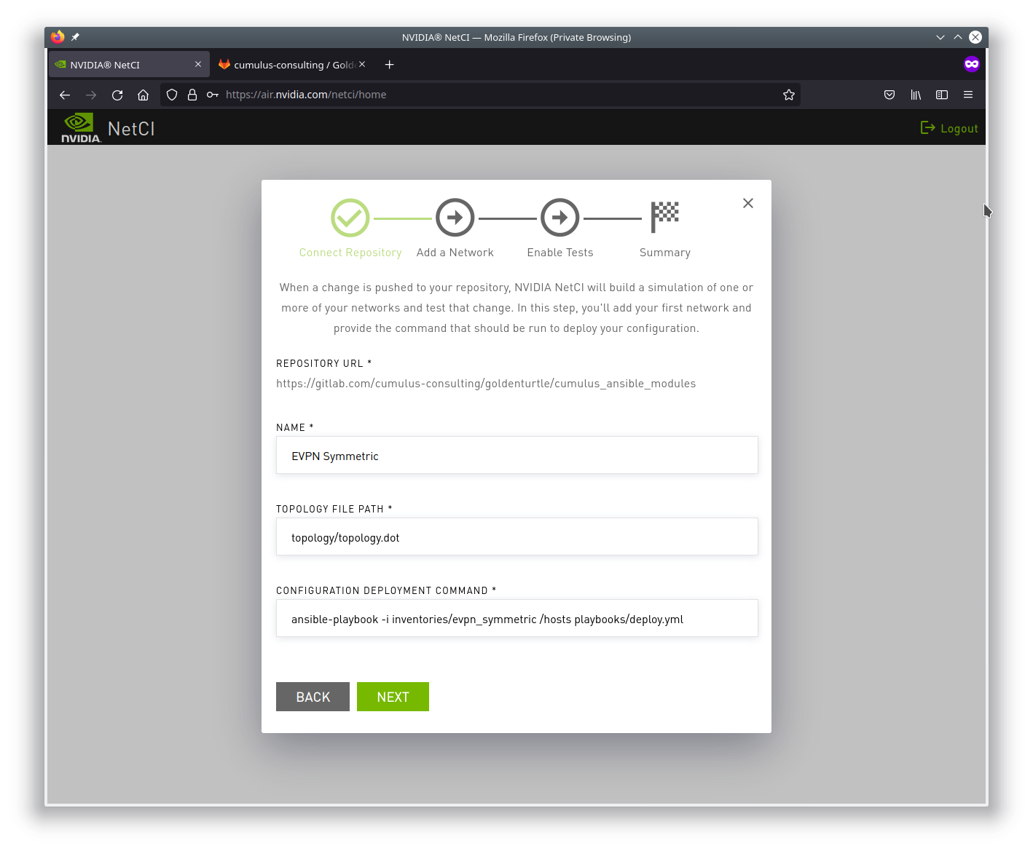Click the Add a Network step arrow icon
The image size is (1033, 851).
click(455, 218)
